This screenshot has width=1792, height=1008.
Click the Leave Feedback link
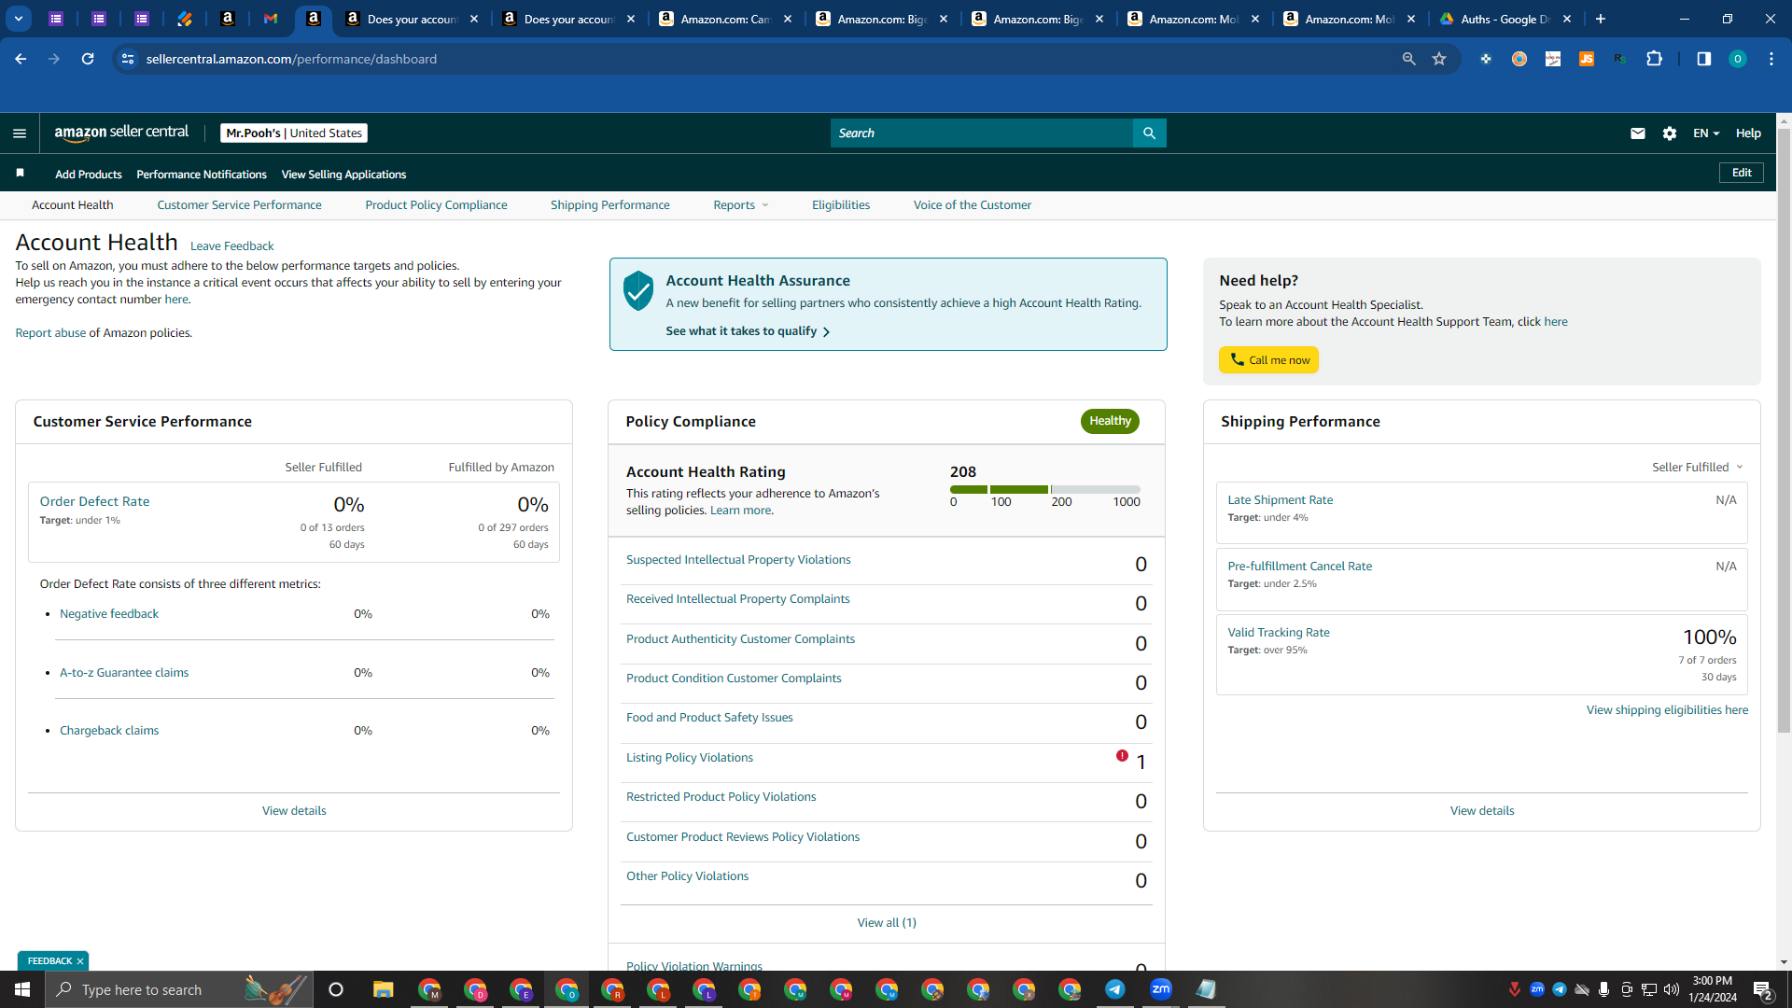click(231, 246)
